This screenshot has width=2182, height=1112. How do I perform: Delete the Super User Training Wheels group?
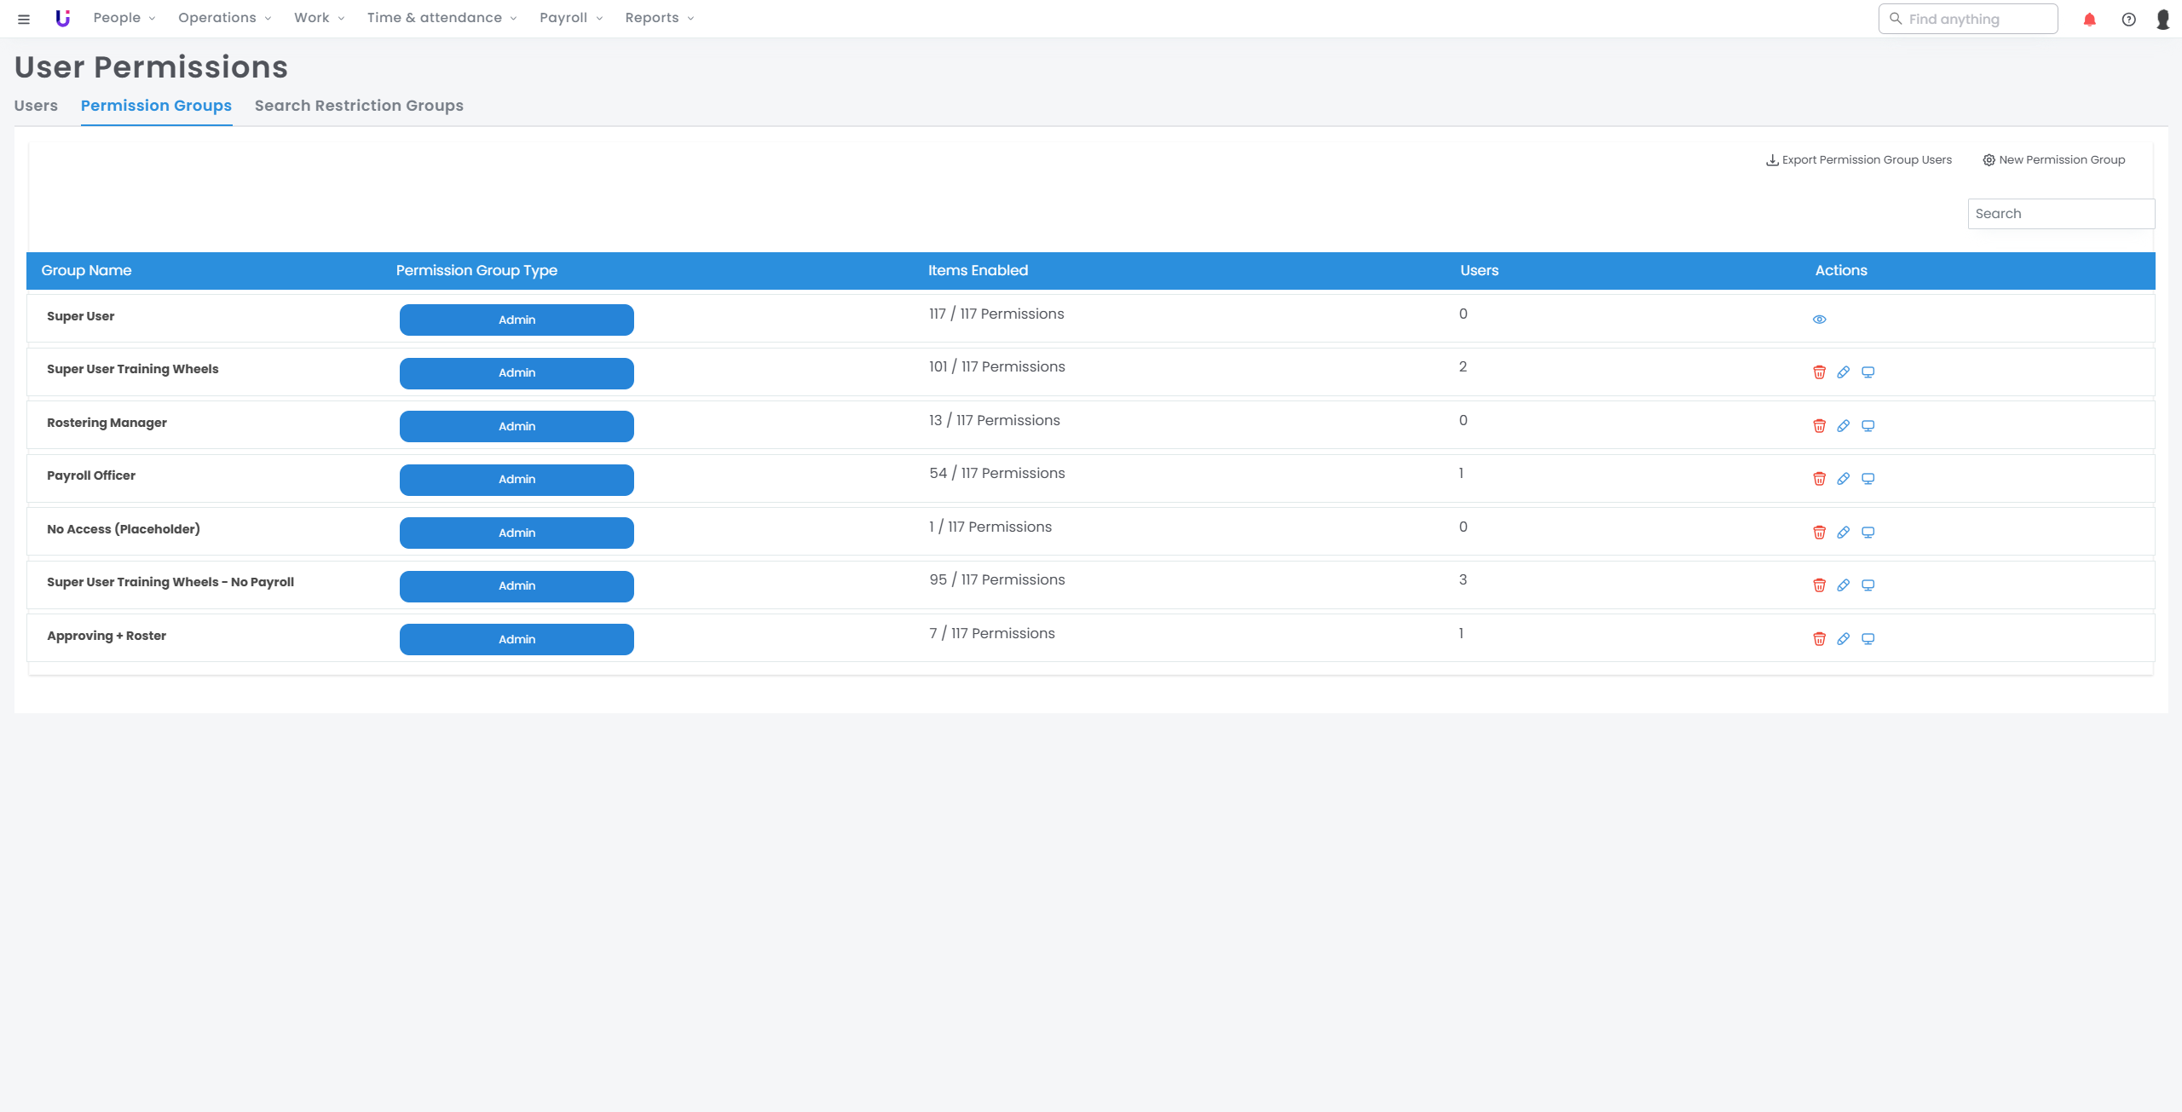click(x=1819, y=372)
